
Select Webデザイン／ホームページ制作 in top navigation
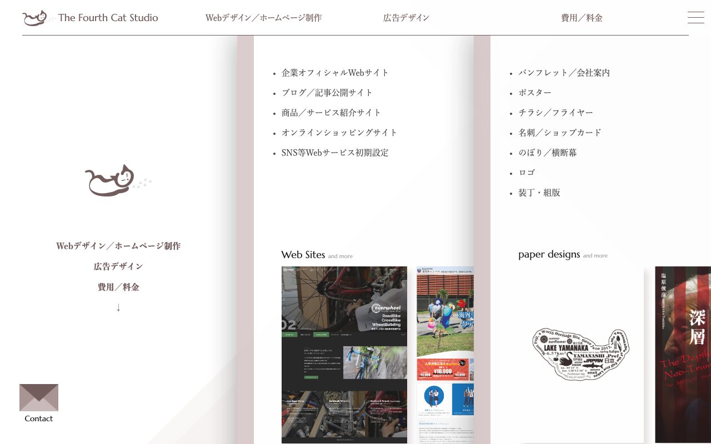264,18
